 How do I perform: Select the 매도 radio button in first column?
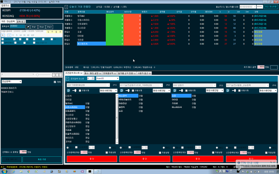coord(110,147)
